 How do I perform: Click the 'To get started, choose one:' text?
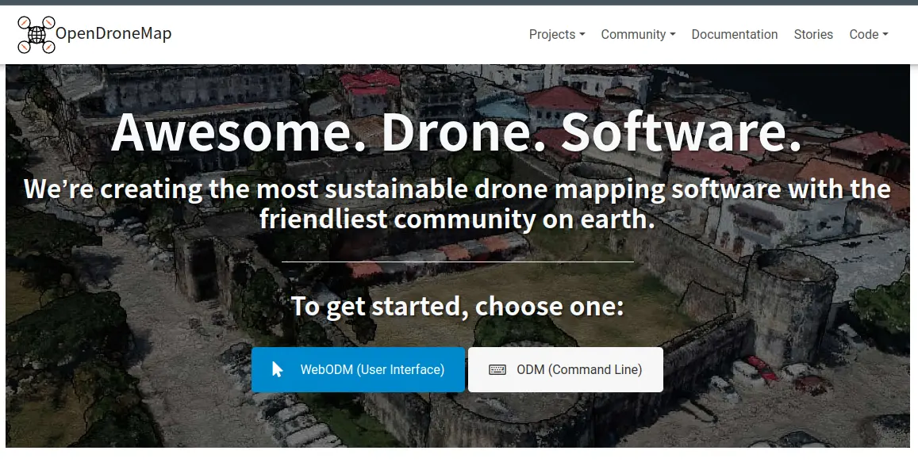[457, 306]
